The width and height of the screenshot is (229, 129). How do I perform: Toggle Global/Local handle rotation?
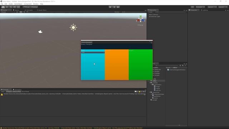coord(34,7)
